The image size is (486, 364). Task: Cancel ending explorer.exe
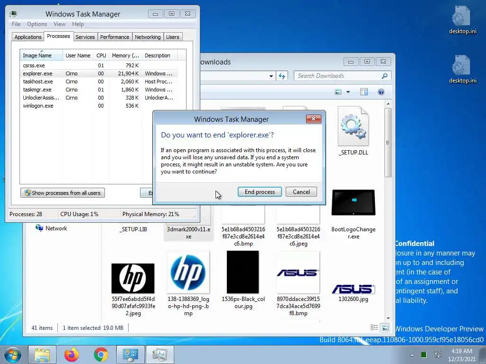click(x=301, y=192)
